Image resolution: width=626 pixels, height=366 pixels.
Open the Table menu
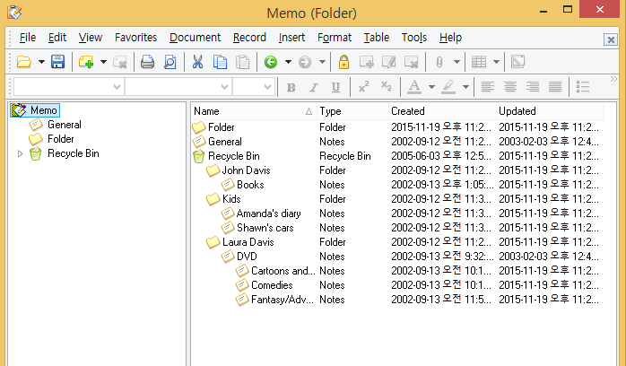[x=376, y=38]
